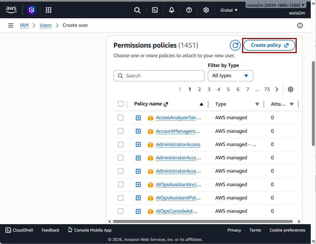316x244 pixels.
Task: Open table preferences gear icon
Action: pos(290,89)
